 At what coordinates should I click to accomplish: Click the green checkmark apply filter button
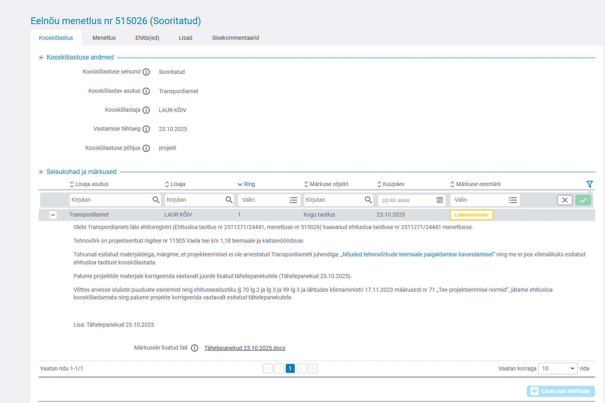(x=583, y=200)
